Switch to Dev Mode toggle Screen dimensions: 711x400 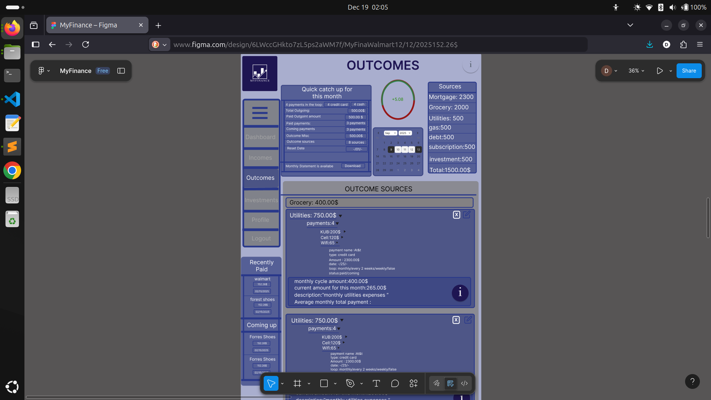pyautogui.click(x=464, y=383)
